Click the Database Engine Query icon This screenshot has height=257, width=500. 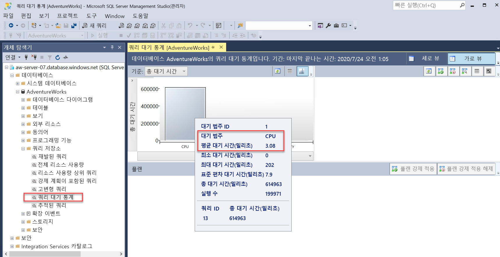[121, 26]
